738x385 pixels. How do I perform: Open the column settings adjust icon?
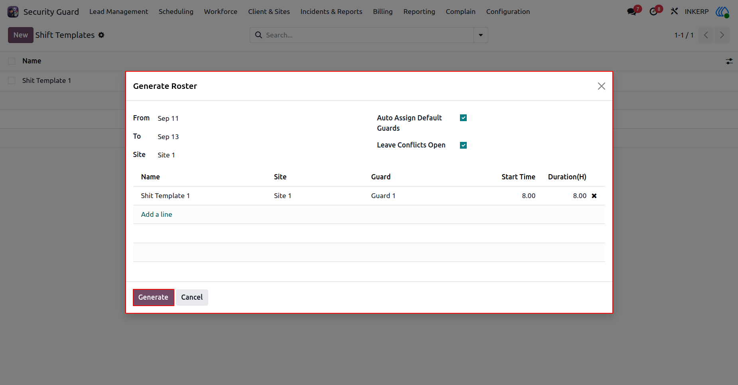pyautogui.click(x=729, y=61)
